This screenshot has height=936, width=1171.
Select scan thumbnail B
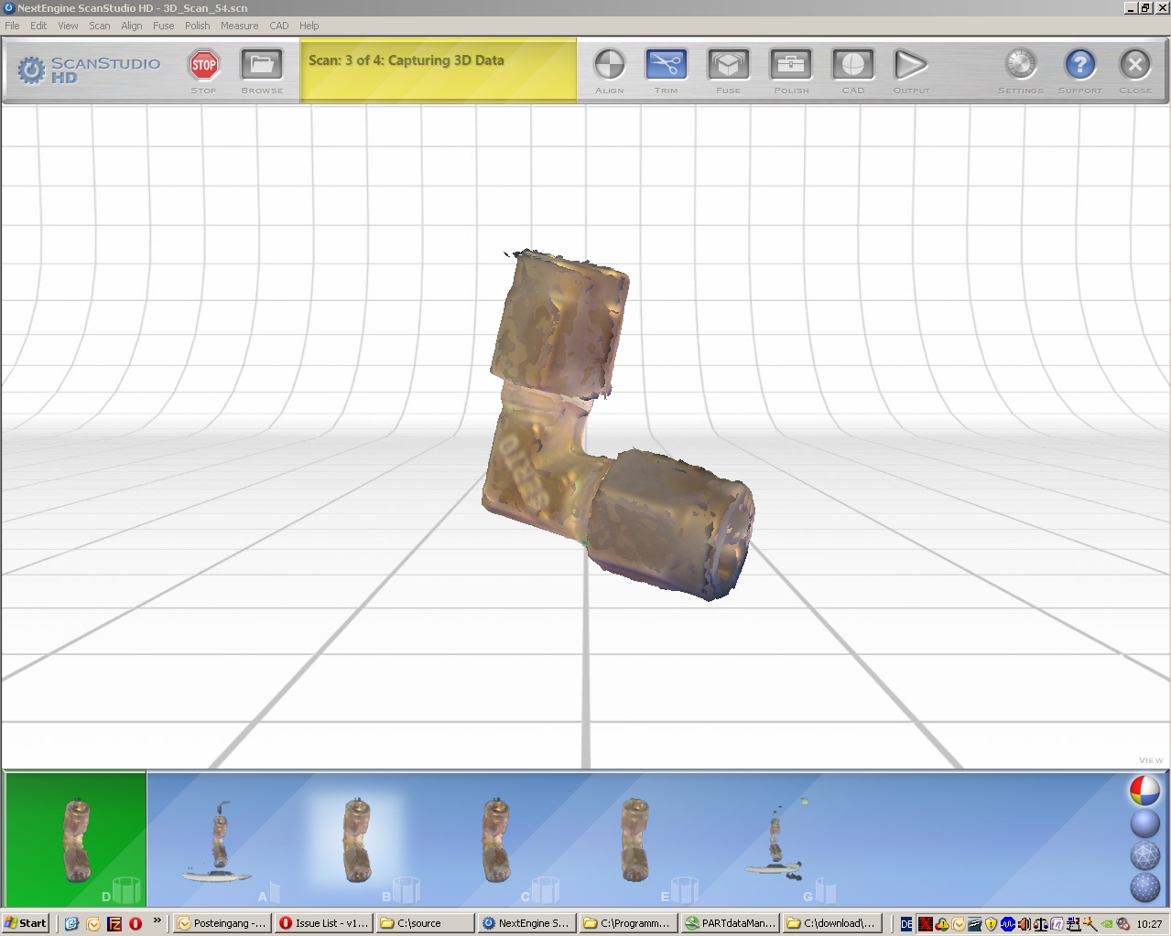tap(357, 840)
